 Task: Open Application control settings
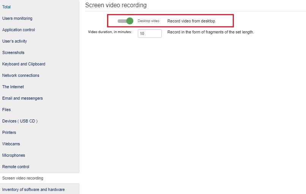(x=19, y=30)
